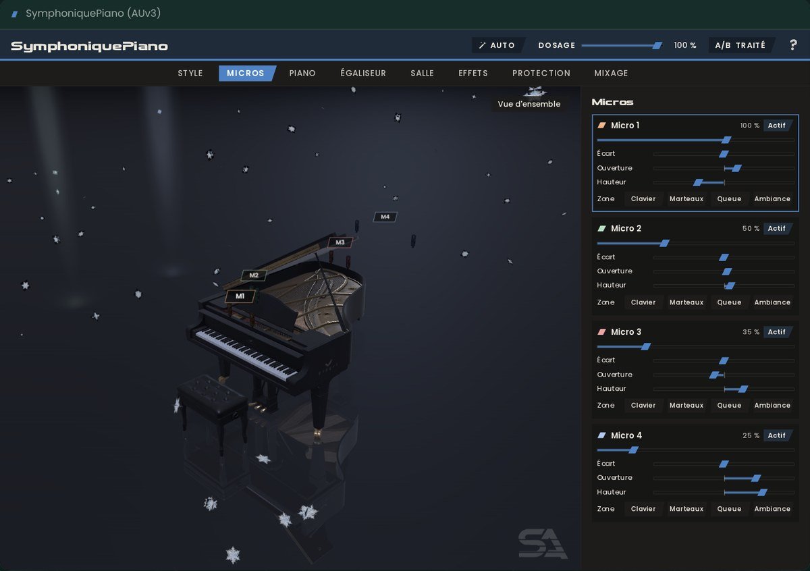This screenshot has height=571, width=810.
Task: Click Micro 4 Hauteur slider handle
Action: 762,492
